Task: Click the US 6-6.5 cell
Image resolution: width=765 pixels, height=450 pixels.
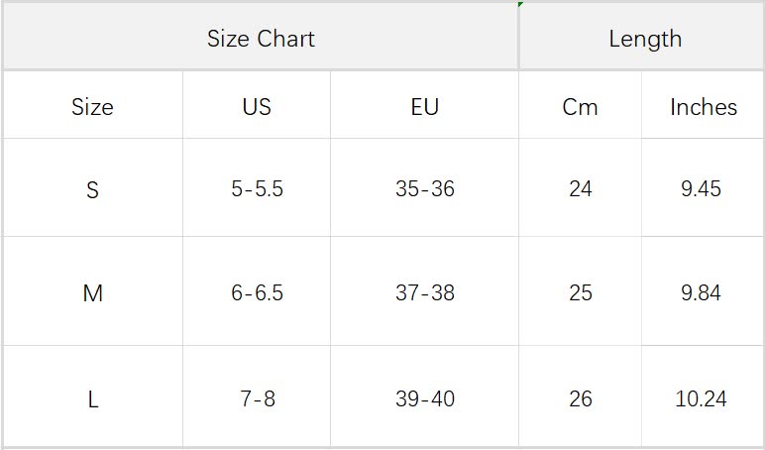Action: (x=257, y=293)
